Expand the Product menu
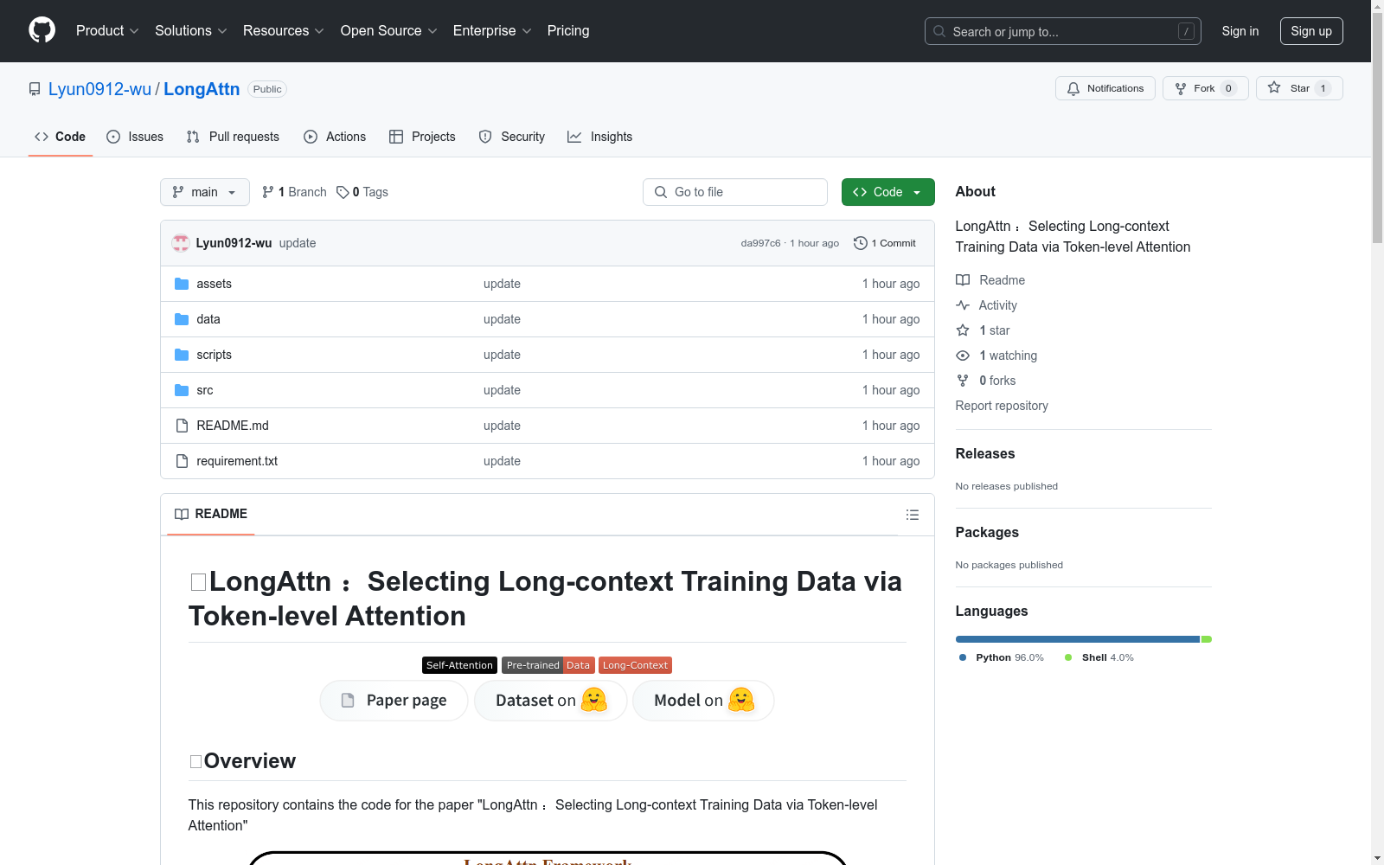This screenshot has width=1384, height=865. (107, 31)
